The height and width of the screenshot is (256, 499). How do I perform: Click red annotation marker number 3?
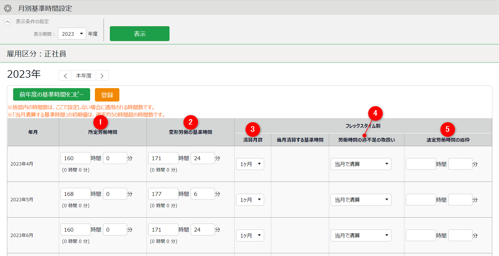coord(252,129)
